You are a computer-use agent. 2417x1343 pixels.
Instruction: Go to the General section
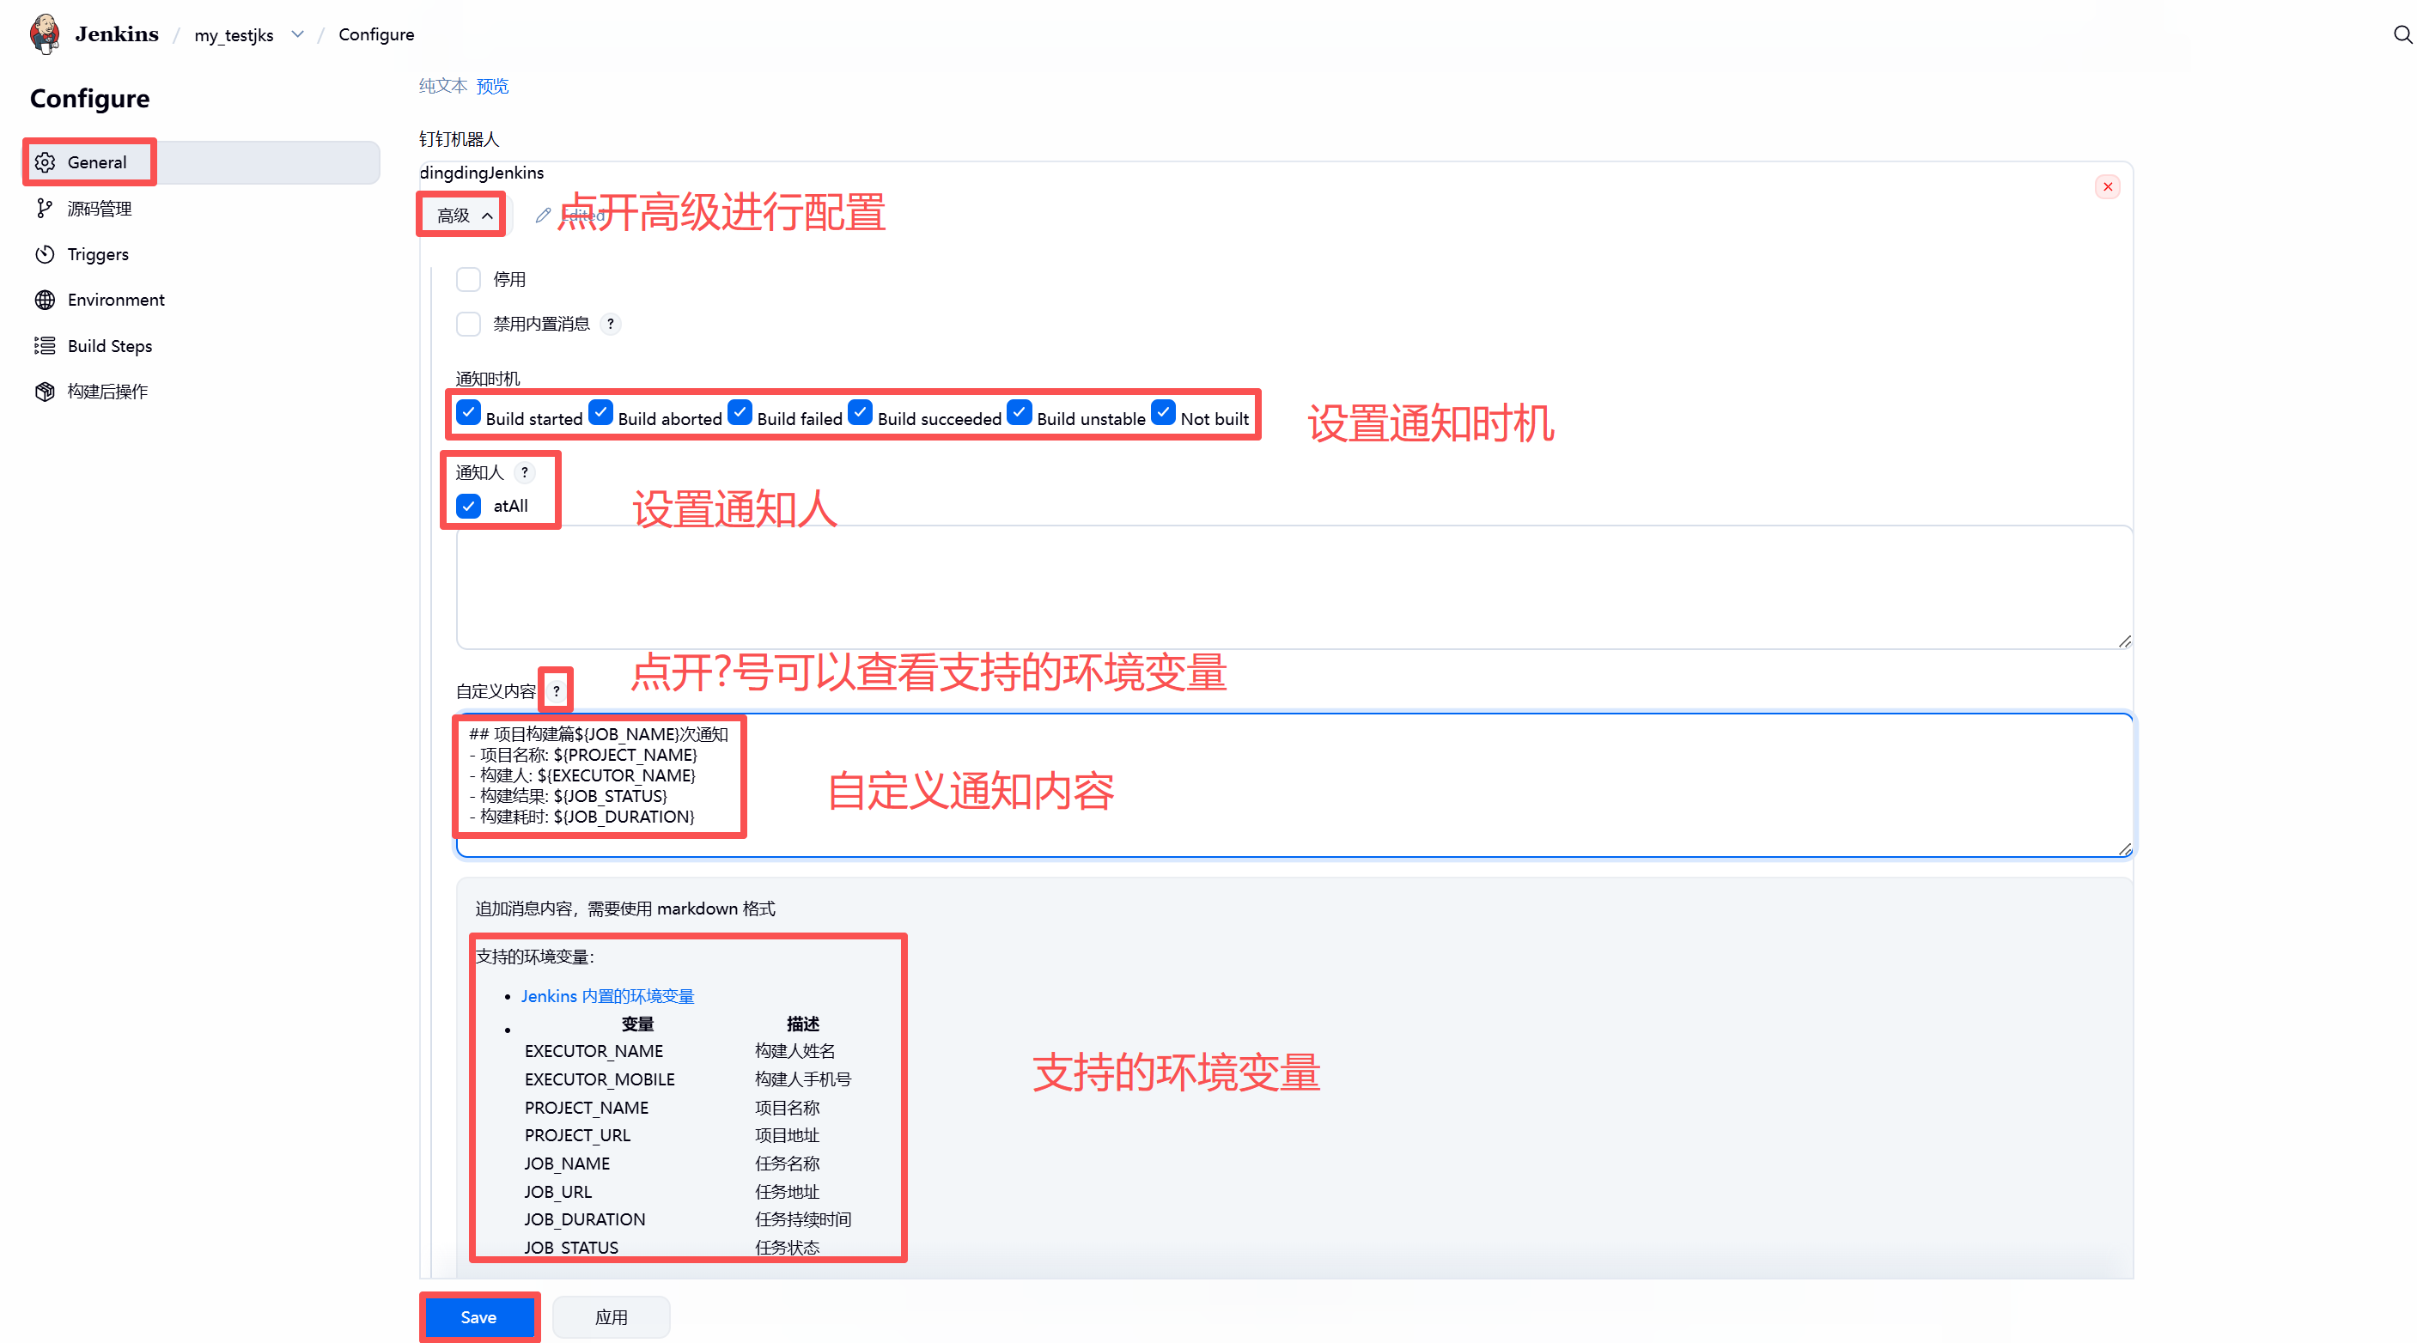point(202,162)
